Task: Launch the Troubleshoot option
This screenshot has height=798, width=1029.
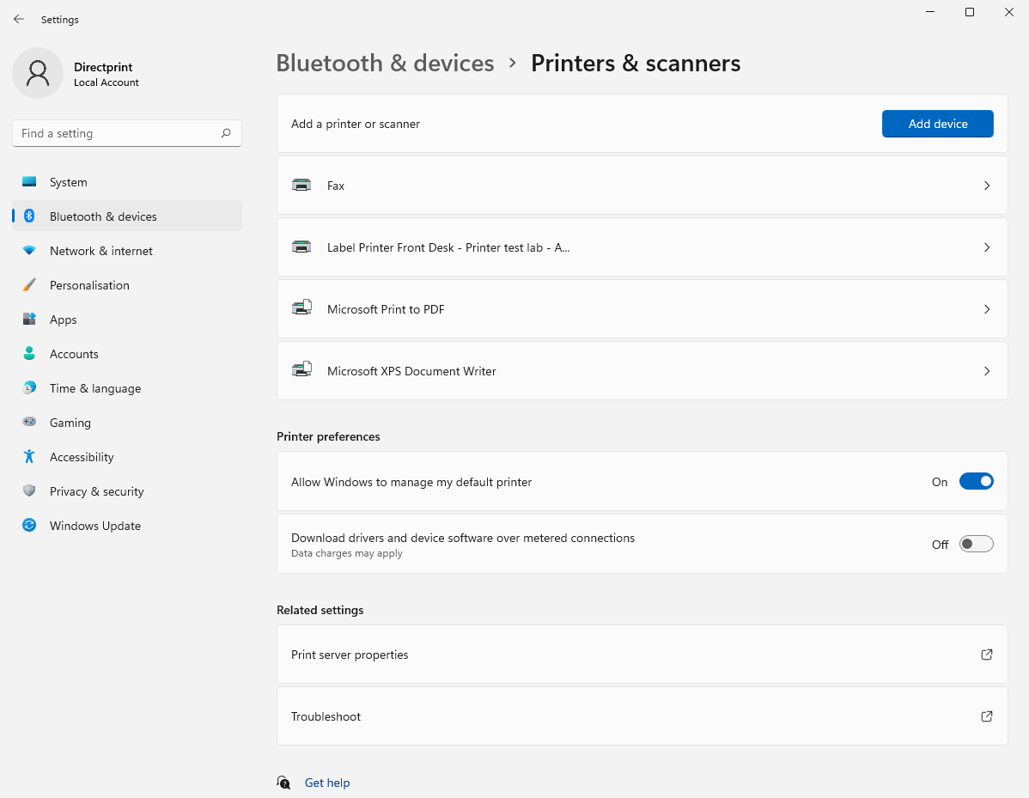Action: tap(642, 716)
